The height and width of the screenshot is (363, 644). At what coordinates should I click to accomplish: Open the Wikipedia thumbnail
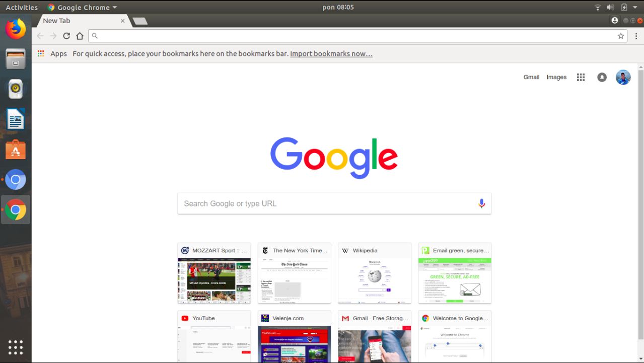[374, 273]
